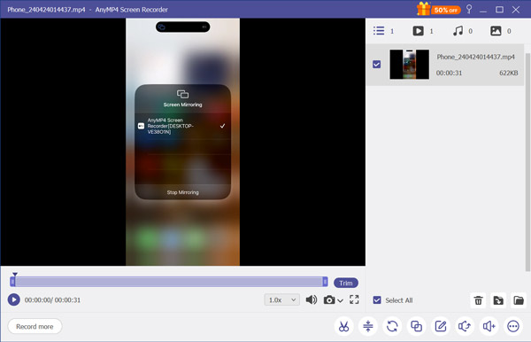Screen dimensions: 531x342
Task: Click the rename file icon
Action: point(498,300)
